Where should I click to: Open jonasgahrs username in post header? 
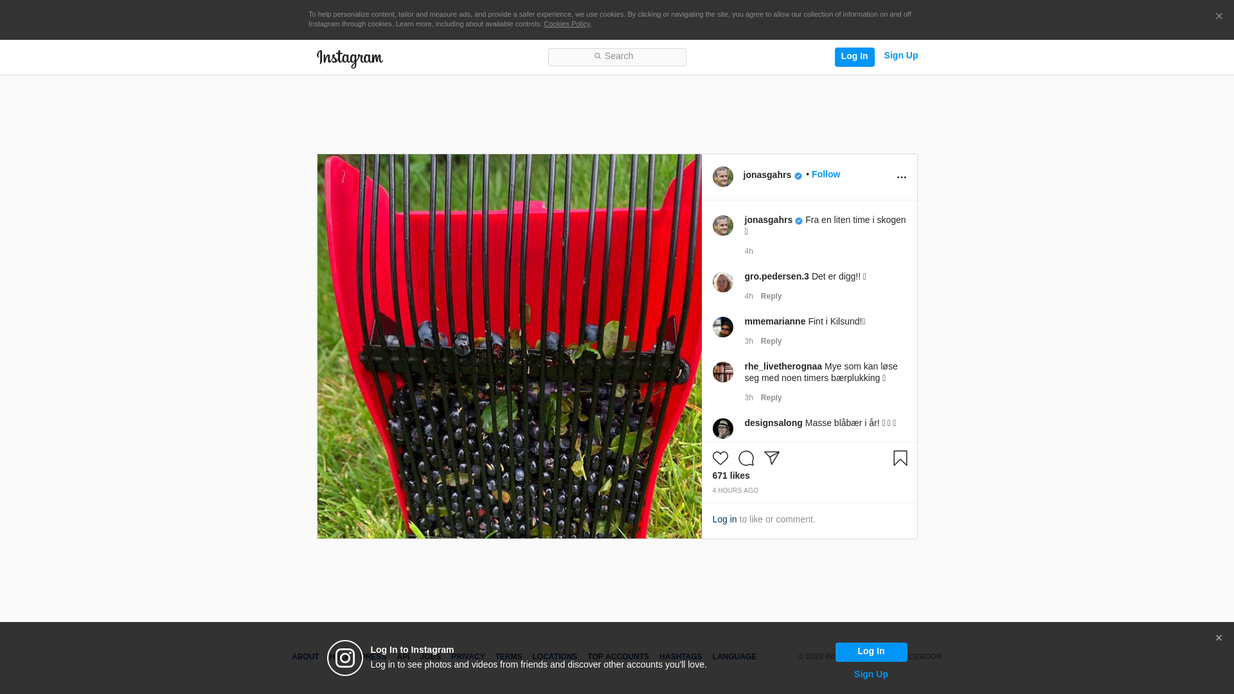pos(767,175)
